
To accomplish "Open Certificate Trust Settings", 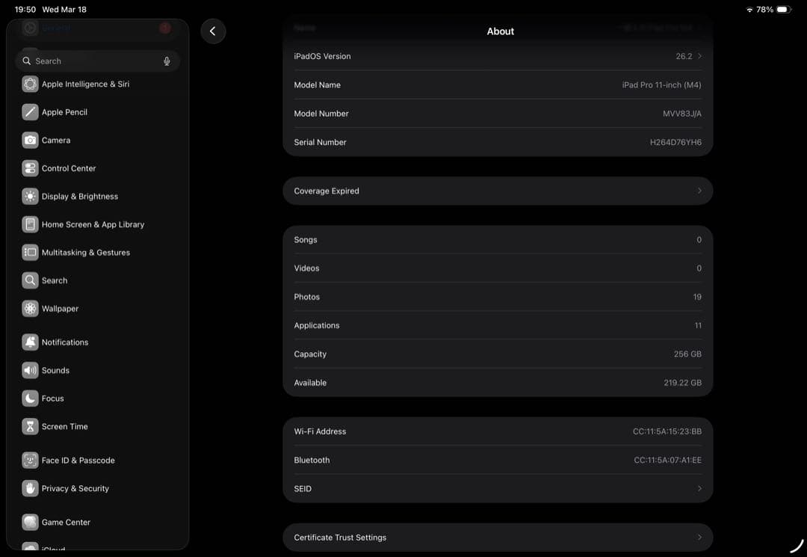I will [x=498, y=538].
